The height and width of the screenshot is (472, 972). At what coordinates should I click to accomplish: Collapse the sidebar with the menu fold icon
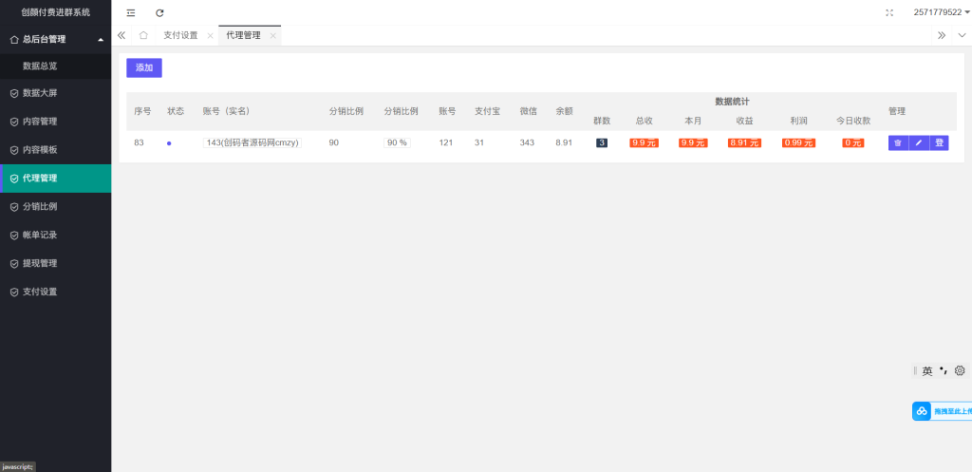131,12
